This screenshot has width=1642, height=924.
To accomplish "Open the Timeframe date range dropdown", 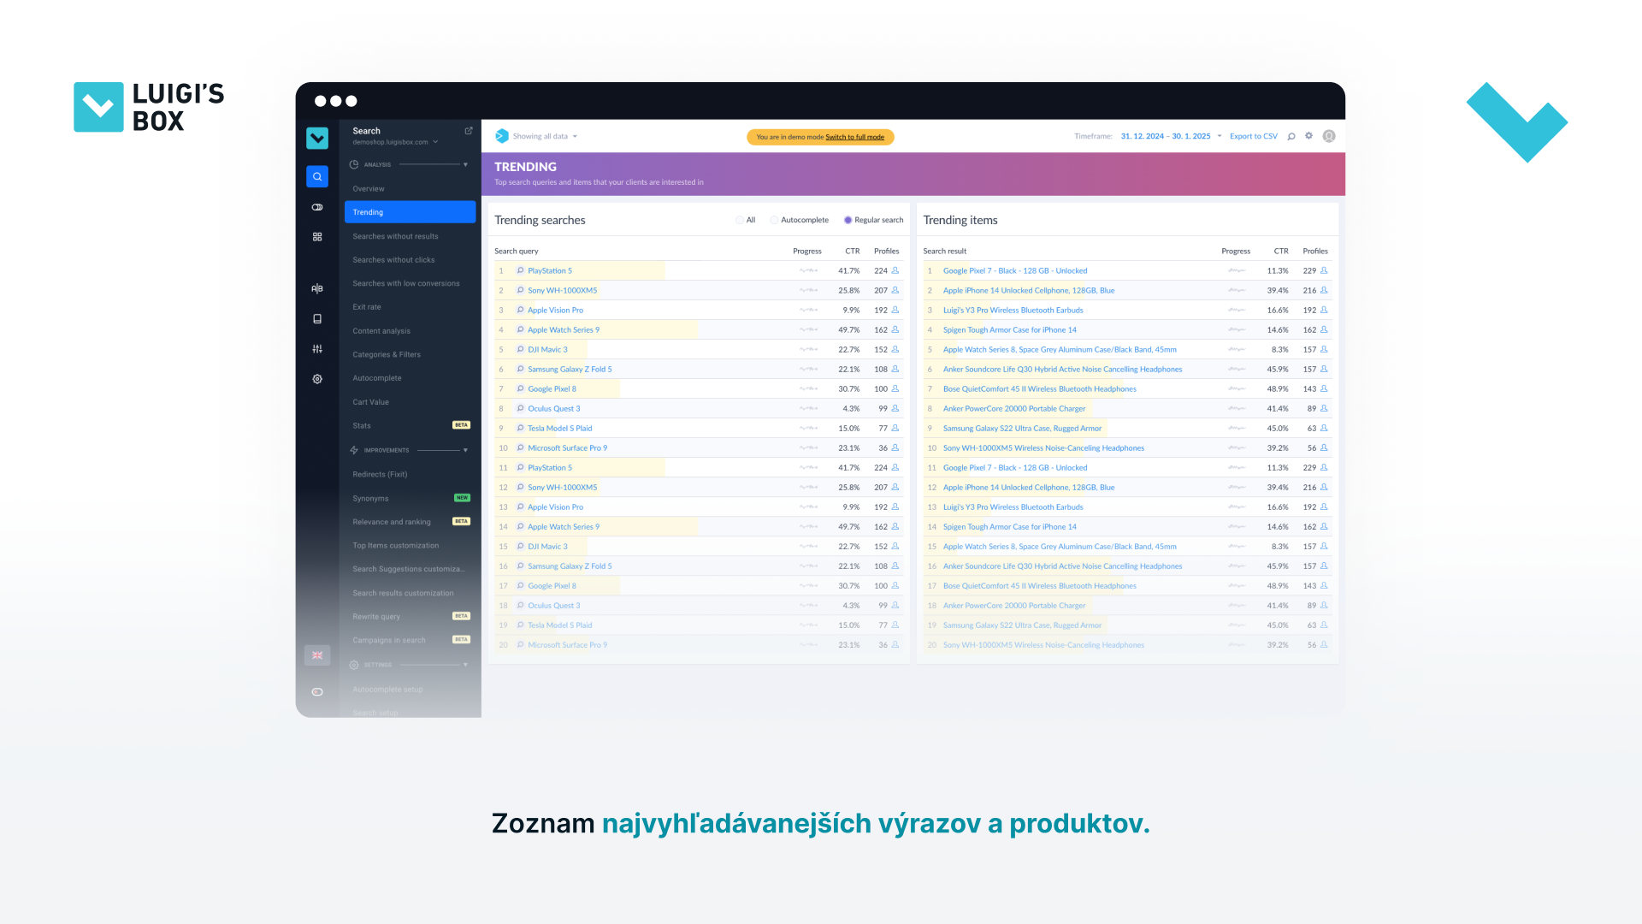I will (1171, 136).
